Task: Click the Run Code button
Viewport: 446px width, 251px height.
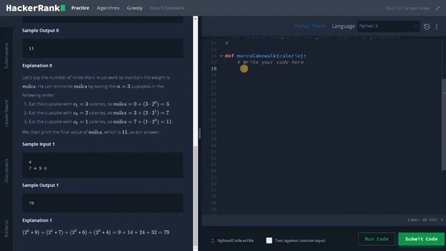Action: coord(376,238)
